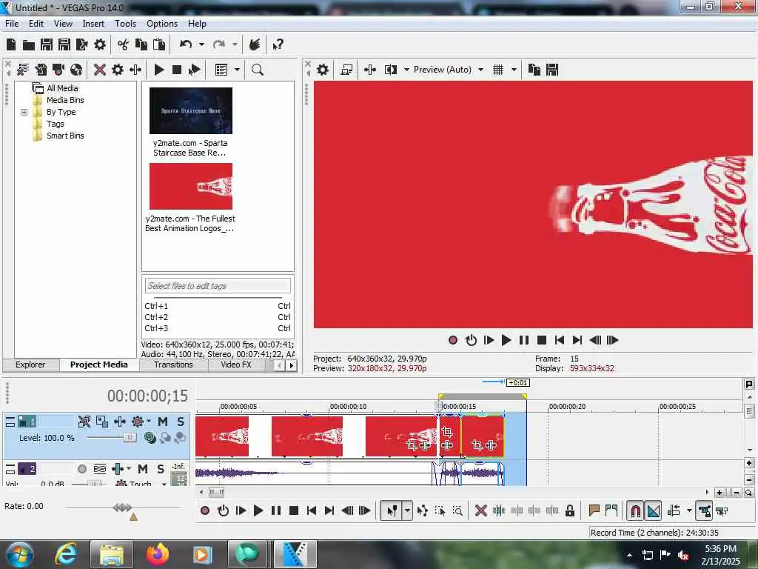Save the project with Save icon
Viewport: 758px width, 569px height.
[x=47, y=45]
